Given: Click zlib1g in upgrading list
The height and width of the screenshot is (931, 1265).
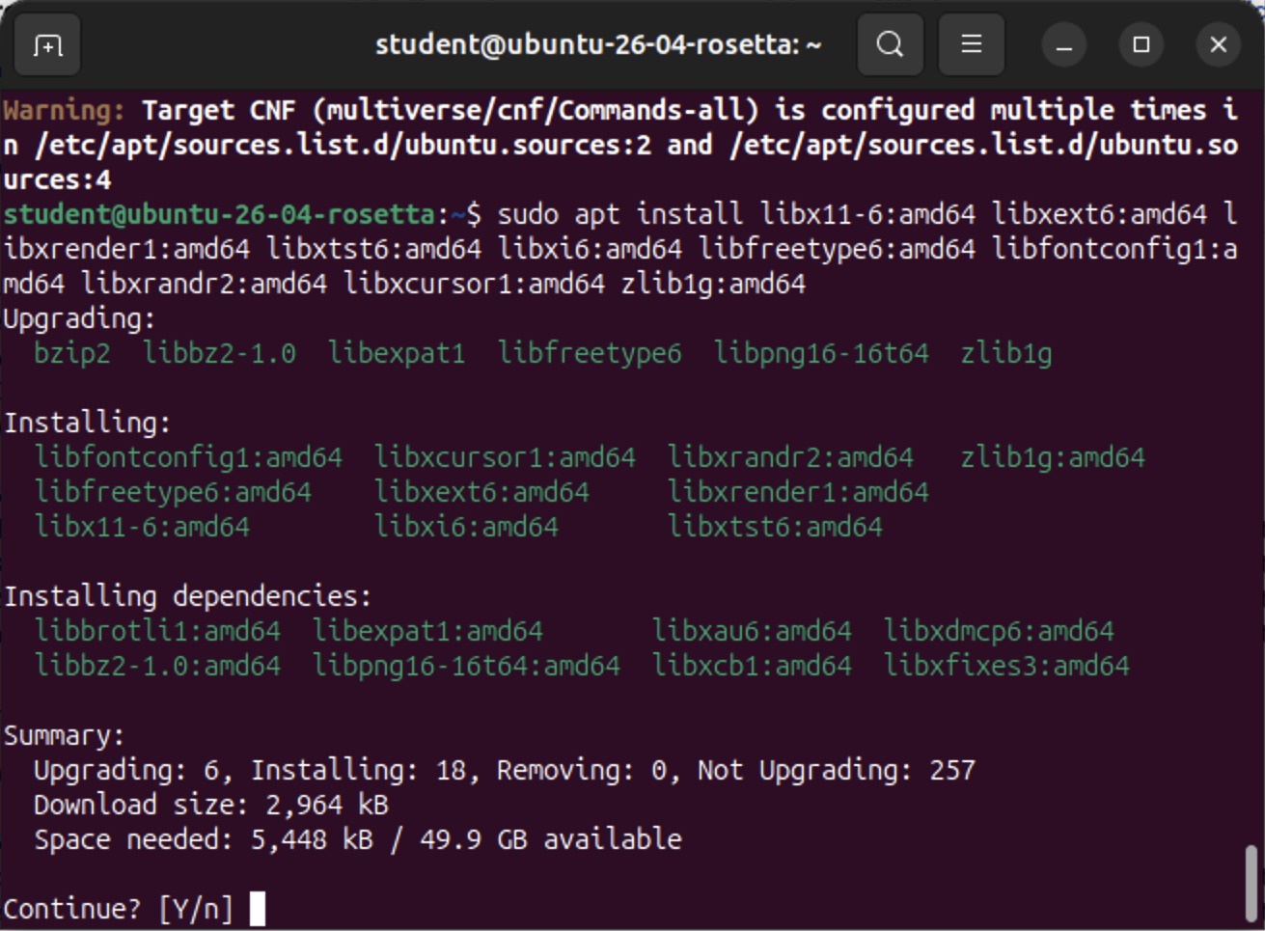Looking at the screenshot, I should [x=1006, y=353].
